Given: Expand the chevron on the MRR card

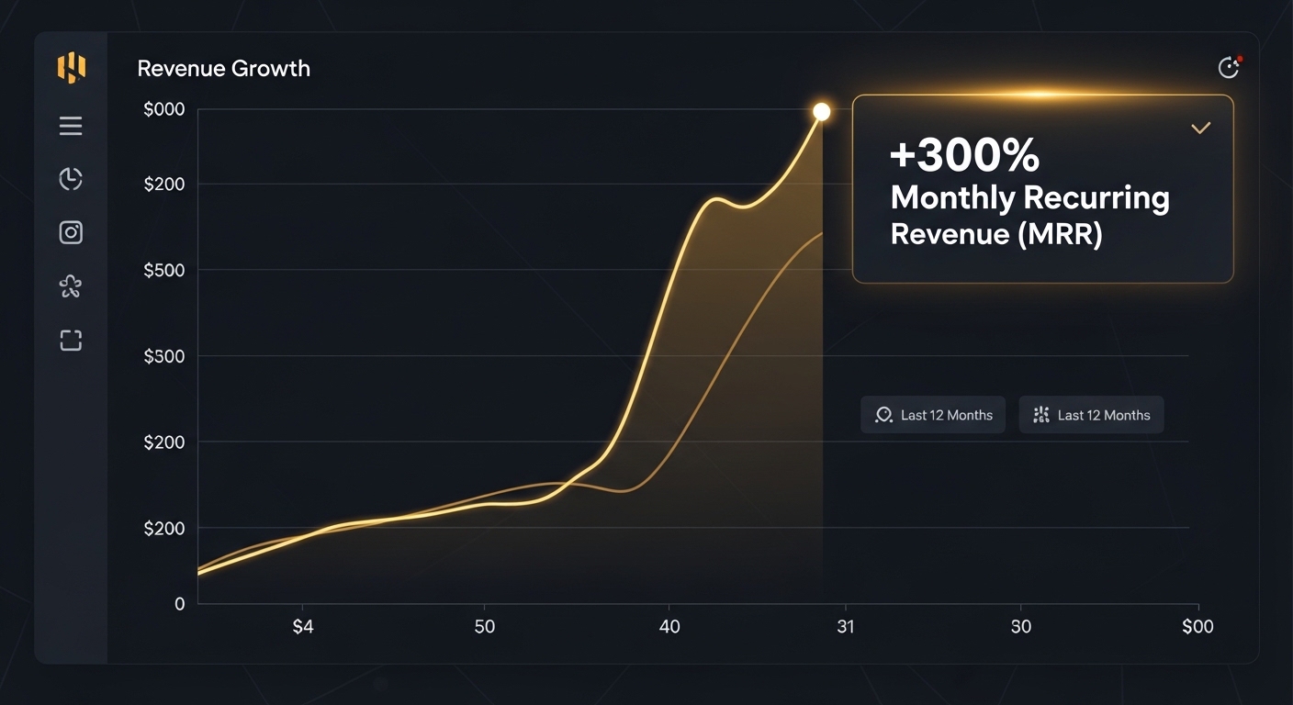Looking at the screenshot, I should coord(1200,129).
